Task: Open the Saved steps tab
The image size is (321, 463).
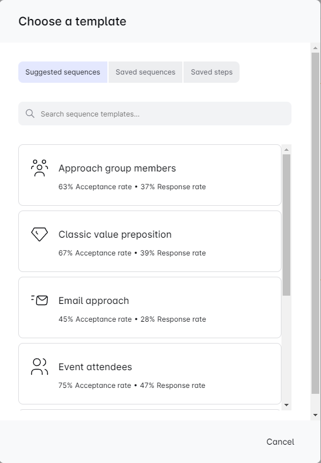Action: 211,72
